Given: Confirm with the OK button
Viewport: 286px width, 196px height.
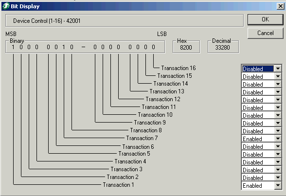Looking at the screenshot, I should pos(265,19).
